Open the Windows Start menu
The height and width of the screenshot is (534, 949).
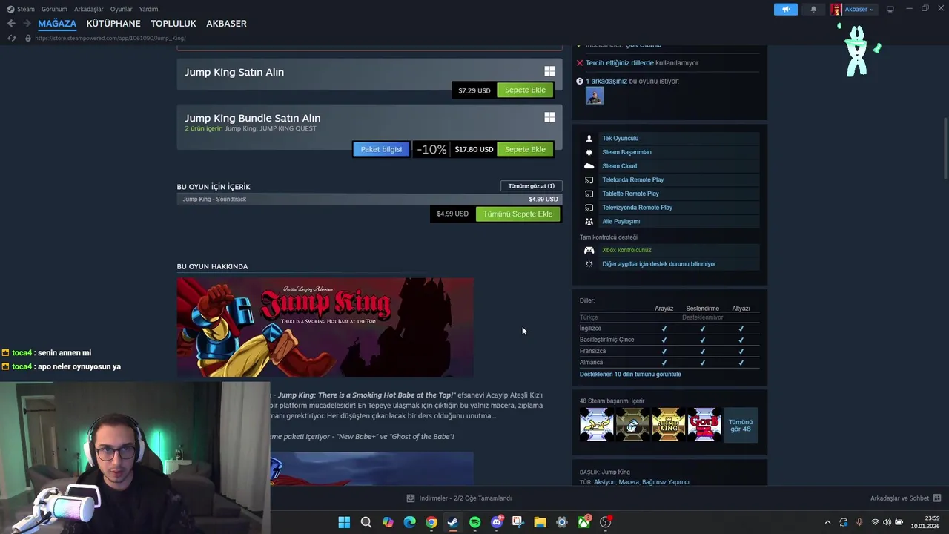344,522
